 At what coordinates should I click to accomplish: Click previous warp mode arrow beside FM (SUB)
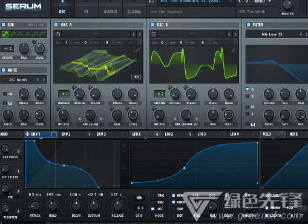coord(80,119)
